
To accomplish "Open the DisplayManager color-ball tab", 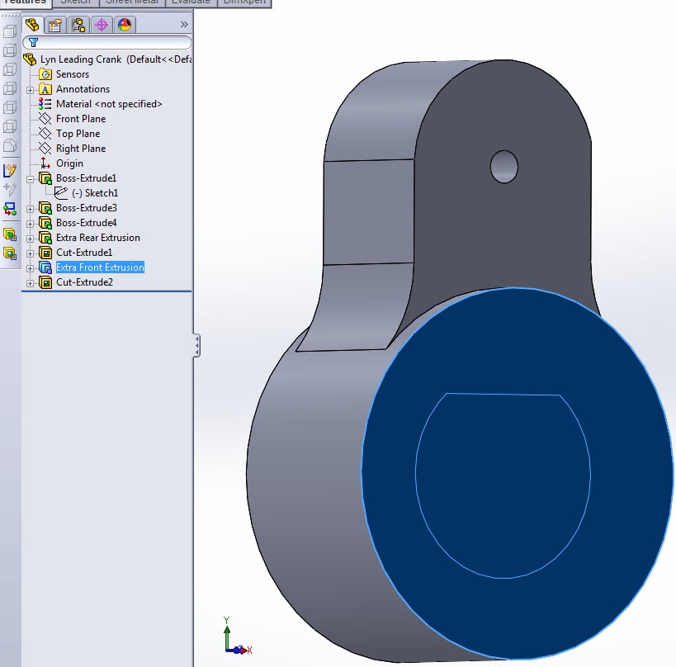I will click(x=125, y=25).
